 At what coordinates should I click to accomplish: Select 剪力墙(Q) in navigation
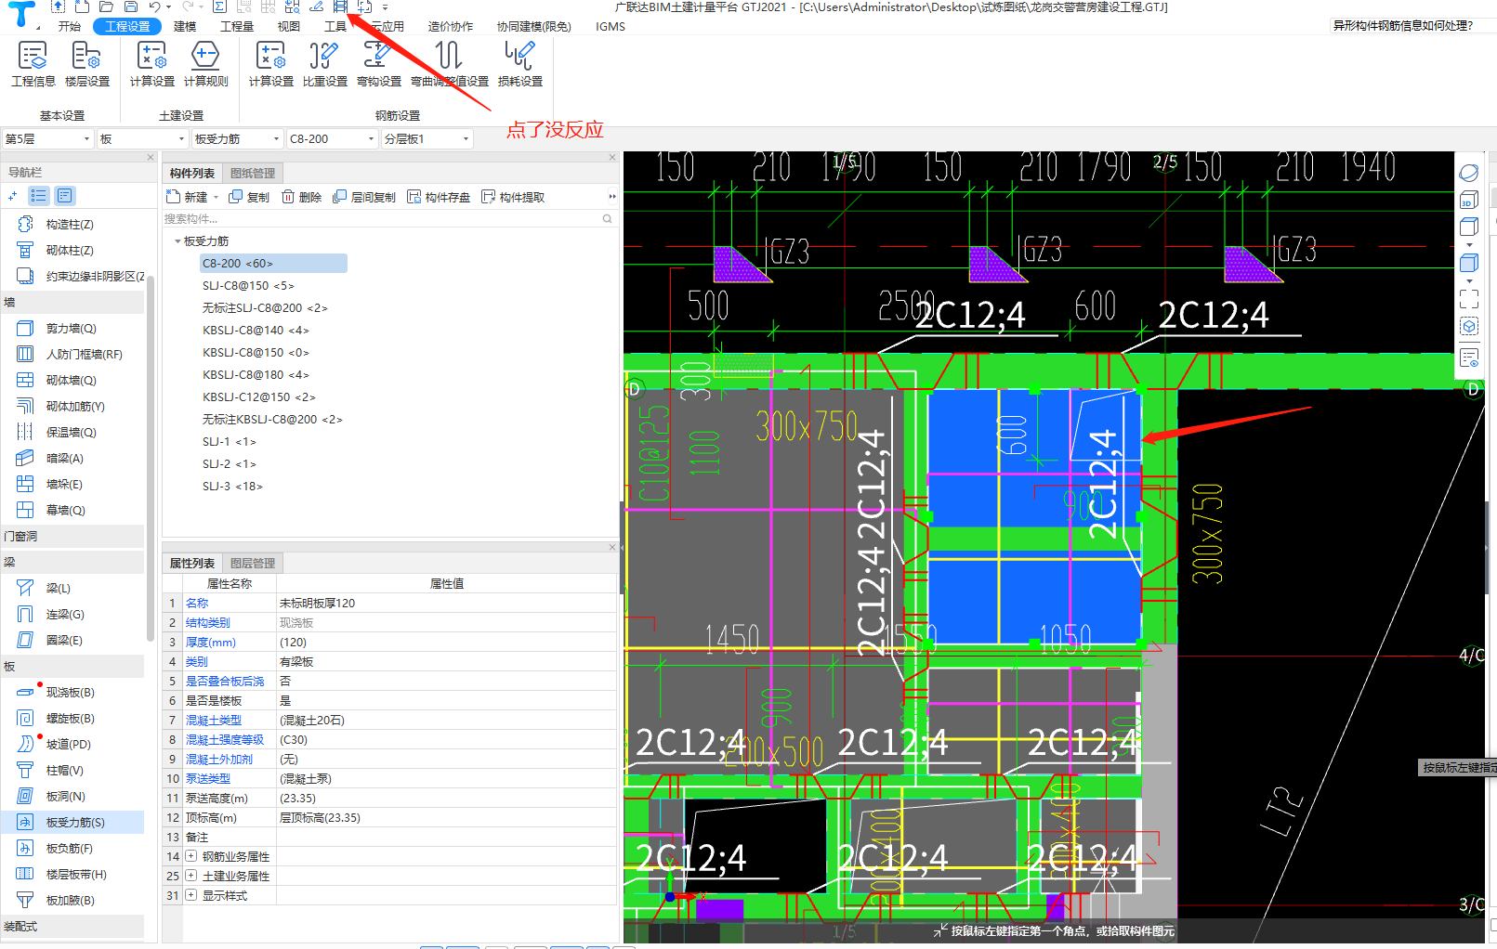71,328
